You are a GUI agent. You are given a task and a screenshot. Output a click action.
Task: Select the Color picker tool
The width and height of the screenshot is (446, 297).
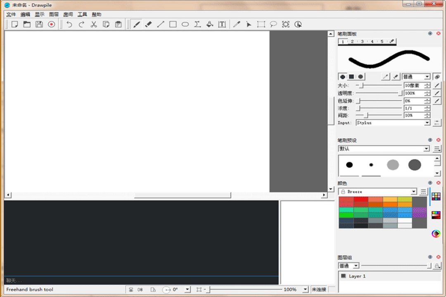pos(237,24)
